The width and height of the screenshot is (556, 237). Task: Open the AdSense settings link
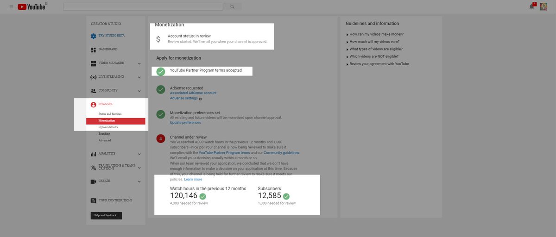tap(184, 98)
